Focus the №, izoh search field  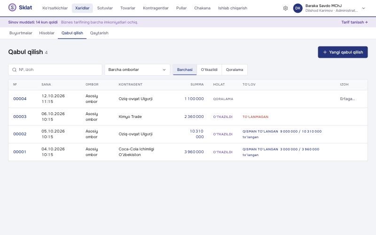(55, 70)
